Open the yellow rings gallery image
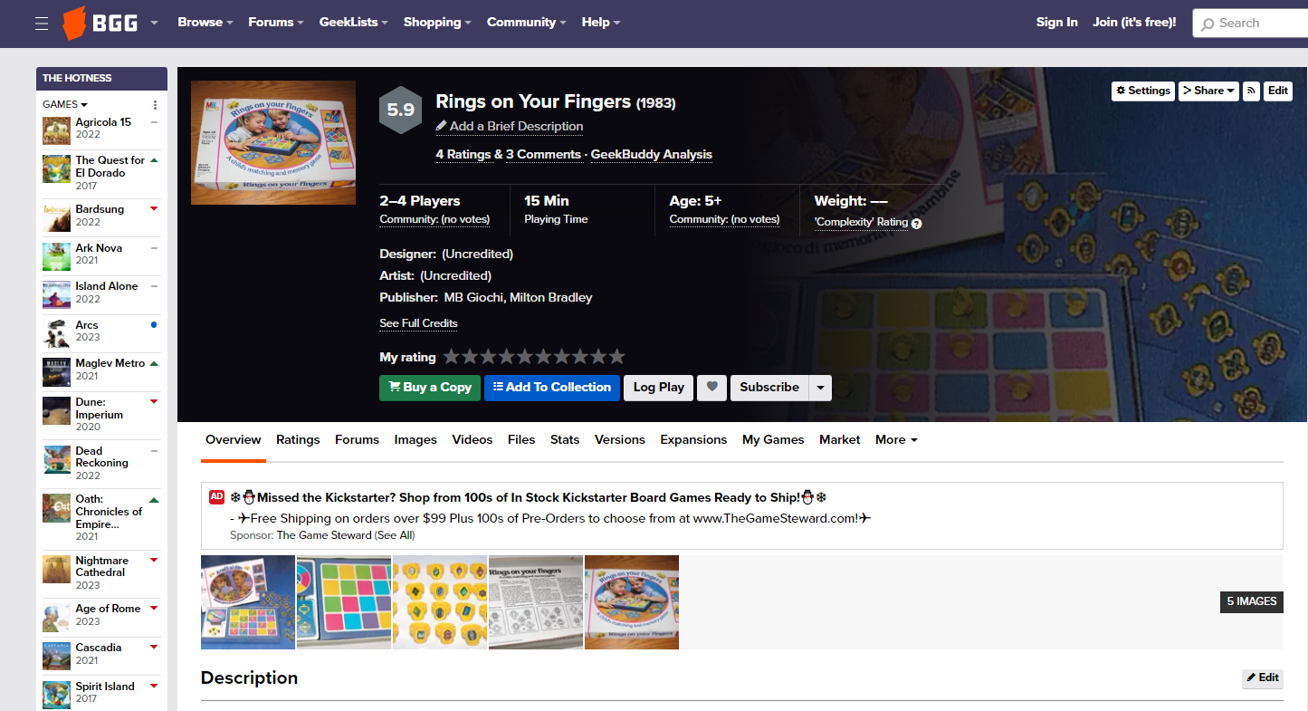 point(440,602)
